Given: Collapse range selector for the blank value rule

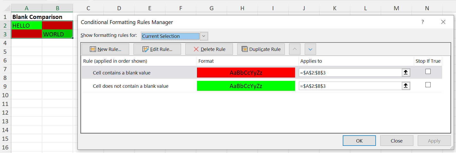Looking at the screenshot, I should click(406, 72).
